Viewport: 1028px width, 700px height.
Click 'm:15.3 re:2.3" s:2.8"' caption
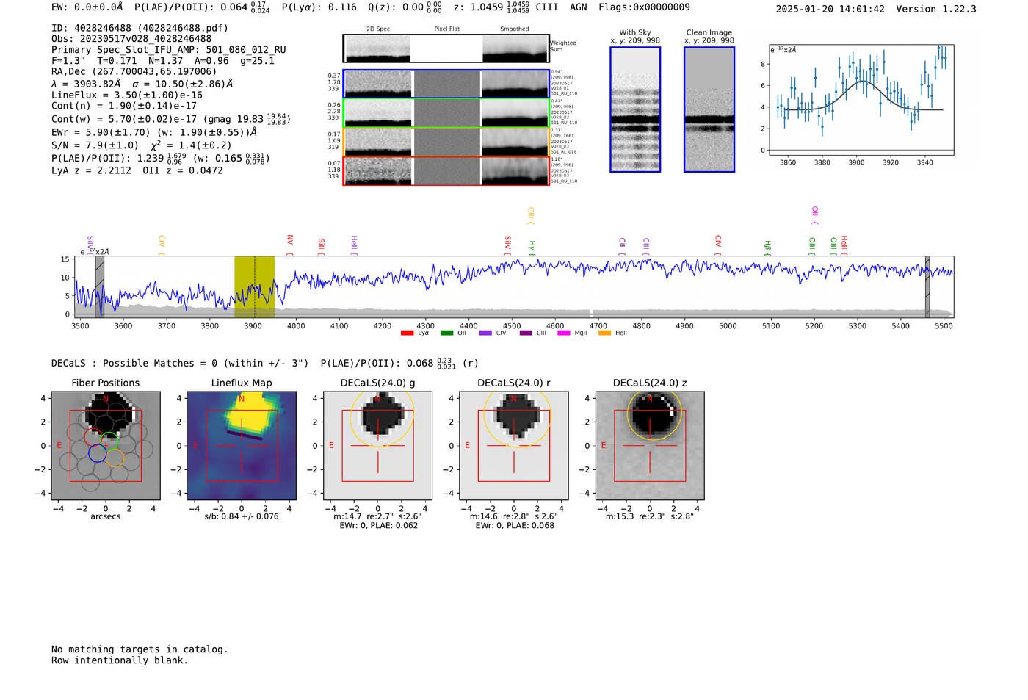[650, 516]
